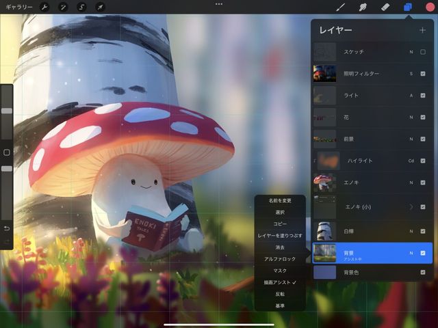This screenshot has width=438, height=328.
Task: Hide the 前景 layer
Action: point(423,139)
